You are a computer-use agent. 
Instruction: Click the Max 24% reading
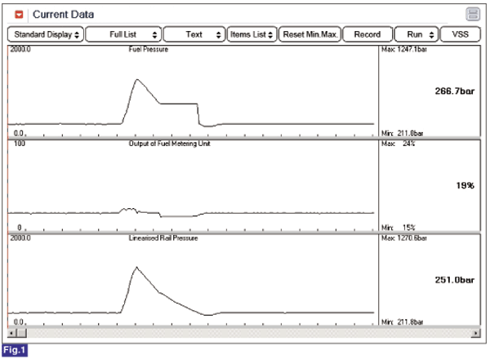(399, 144)
